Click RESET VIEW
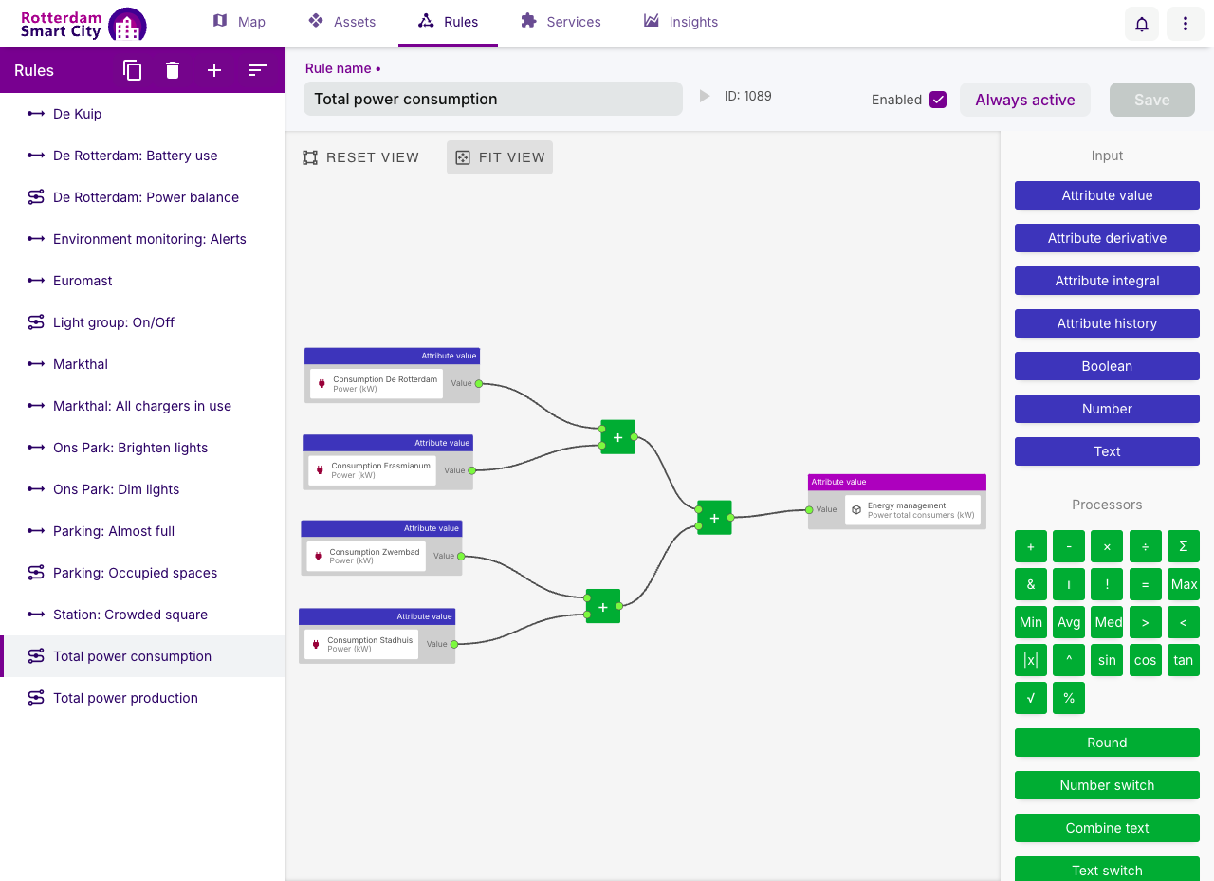The height and width of the screenshot is (881, 1214). click(361, 157)
